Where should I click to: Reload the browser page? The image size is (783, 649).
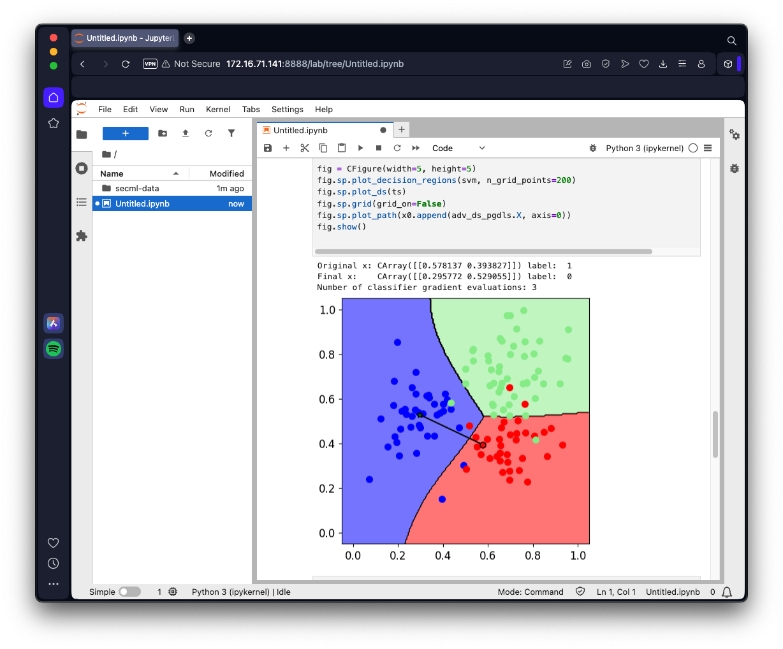coord(126,64)
